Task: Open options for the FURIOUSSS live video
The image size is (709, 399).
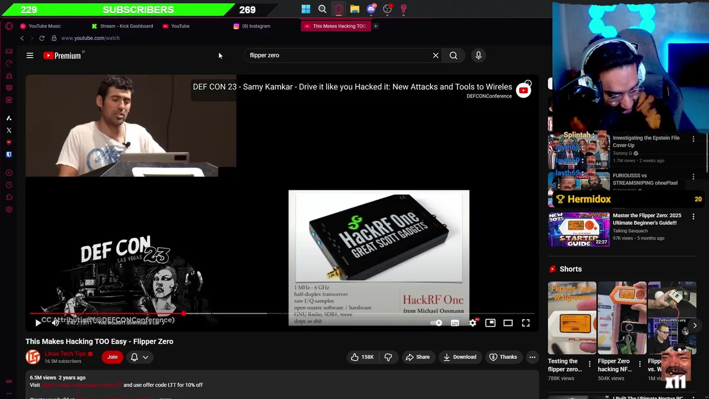Action: pos(693,177)
